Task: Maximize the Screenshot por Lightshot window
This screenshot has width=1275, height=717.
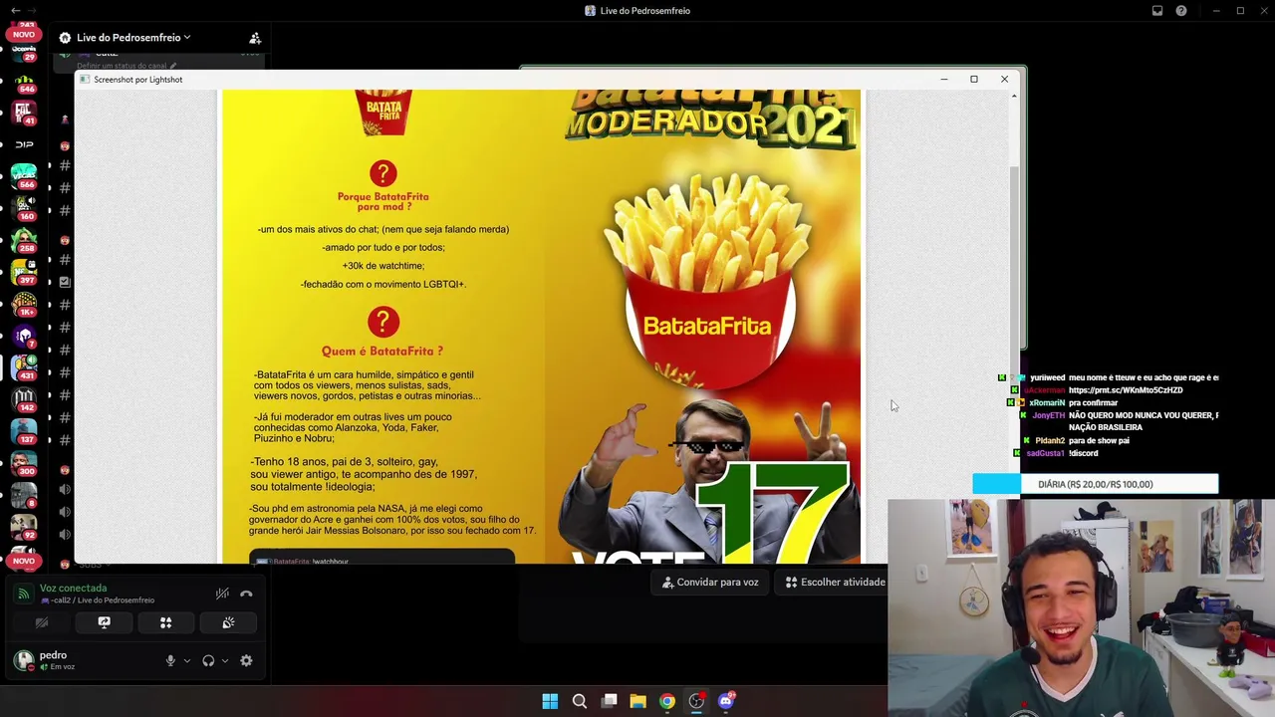Action: 974,79
